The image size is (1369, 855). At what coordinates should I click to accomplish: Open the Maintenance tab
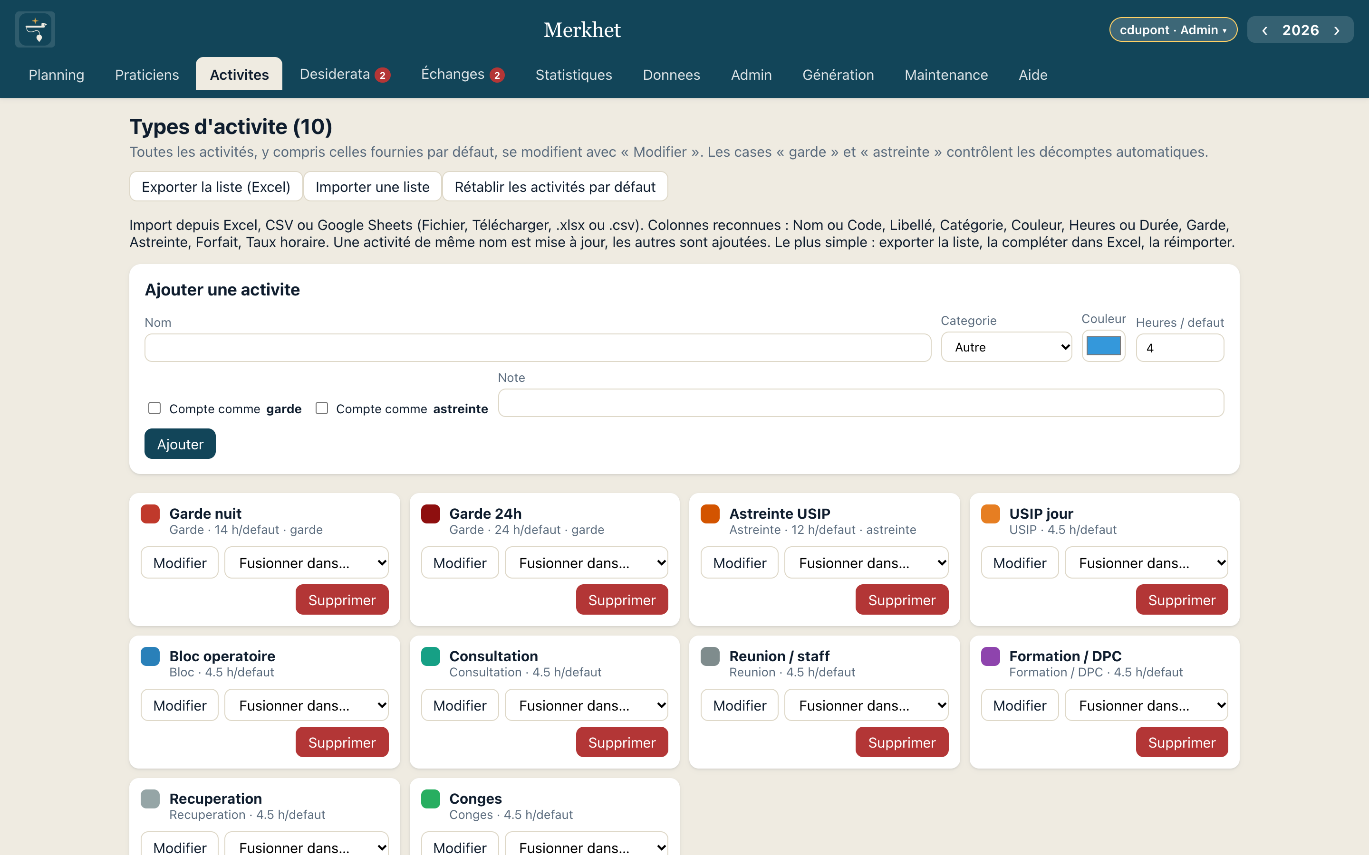point(946,75)
